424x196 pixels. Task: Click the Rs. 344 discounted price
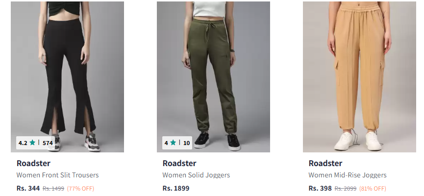[x=28, y=188]
